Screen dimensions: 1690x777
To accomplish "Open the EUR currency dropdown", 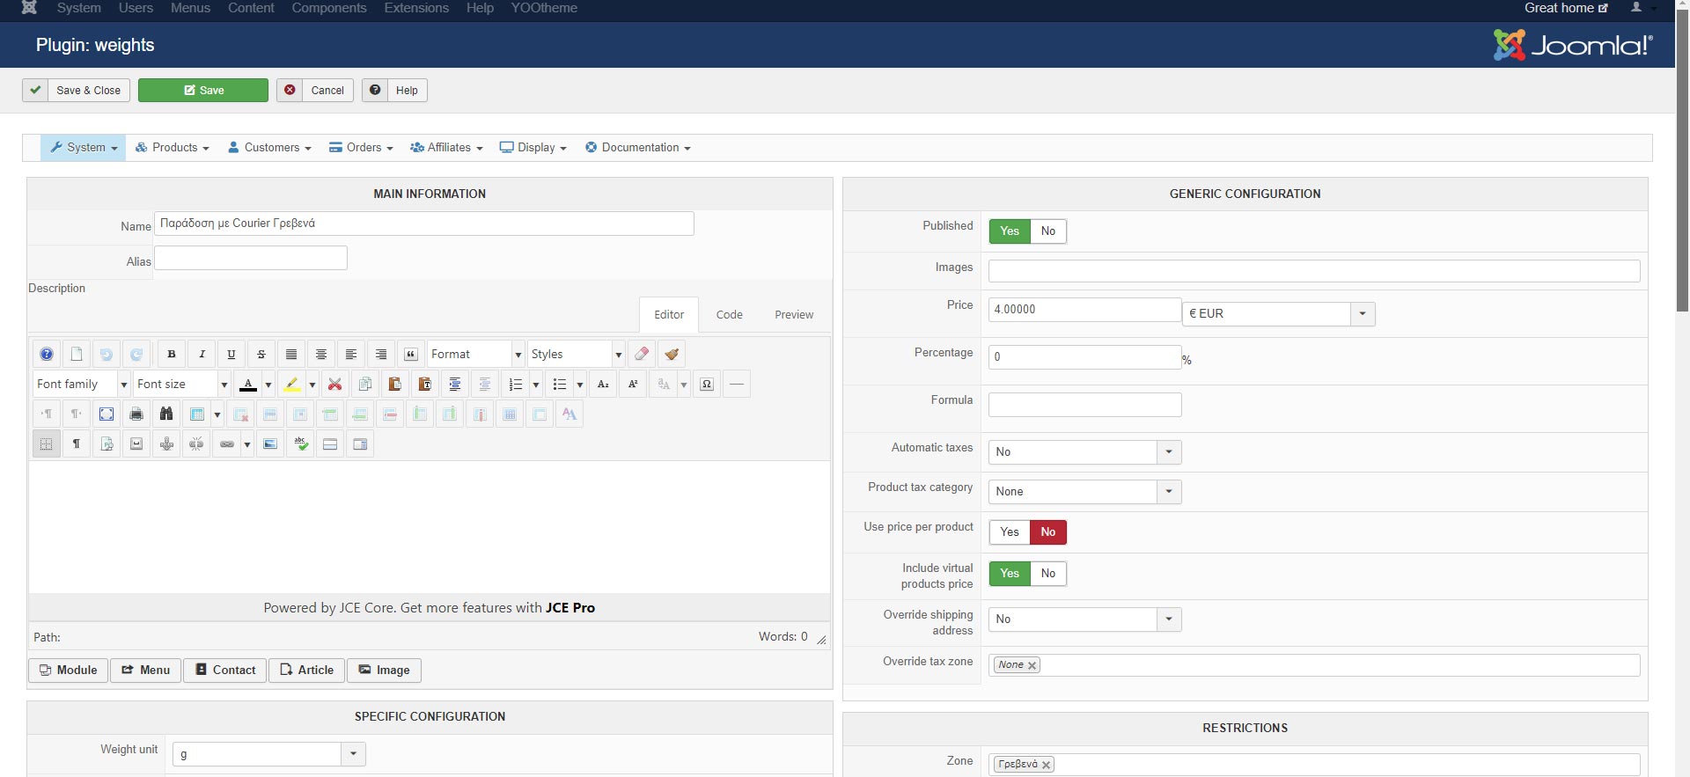I will tap(1278, 314).
